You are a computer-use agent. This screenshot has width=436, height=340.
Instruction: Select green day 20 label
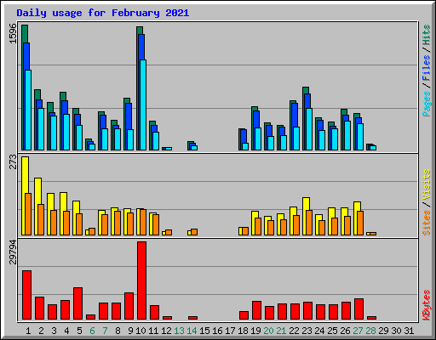[x=268, y=331]
